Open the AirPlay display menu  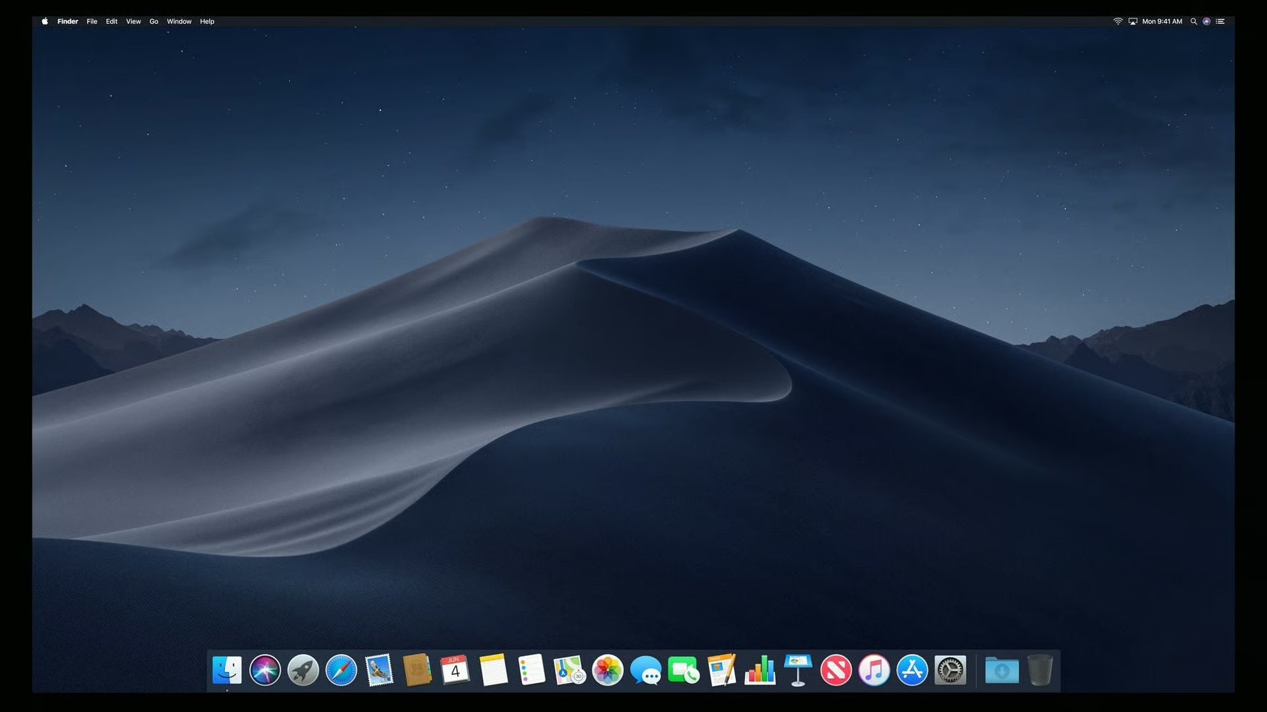tap(1133, 21)
